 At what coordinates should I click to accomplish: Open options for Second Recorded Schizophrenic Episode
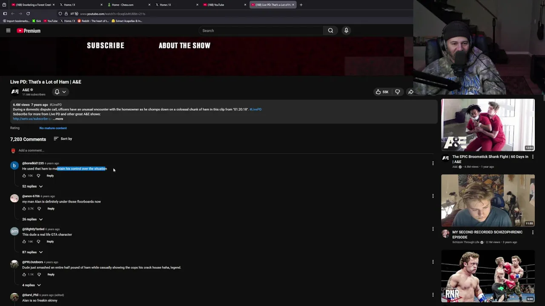533,232
